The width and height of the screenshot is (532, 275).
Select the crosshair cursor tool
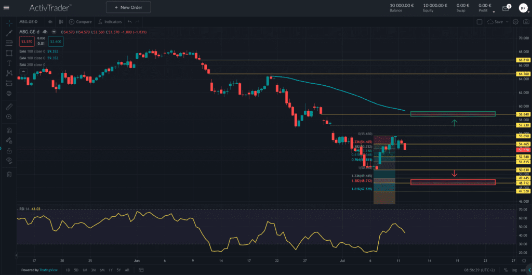pos(9,22)
